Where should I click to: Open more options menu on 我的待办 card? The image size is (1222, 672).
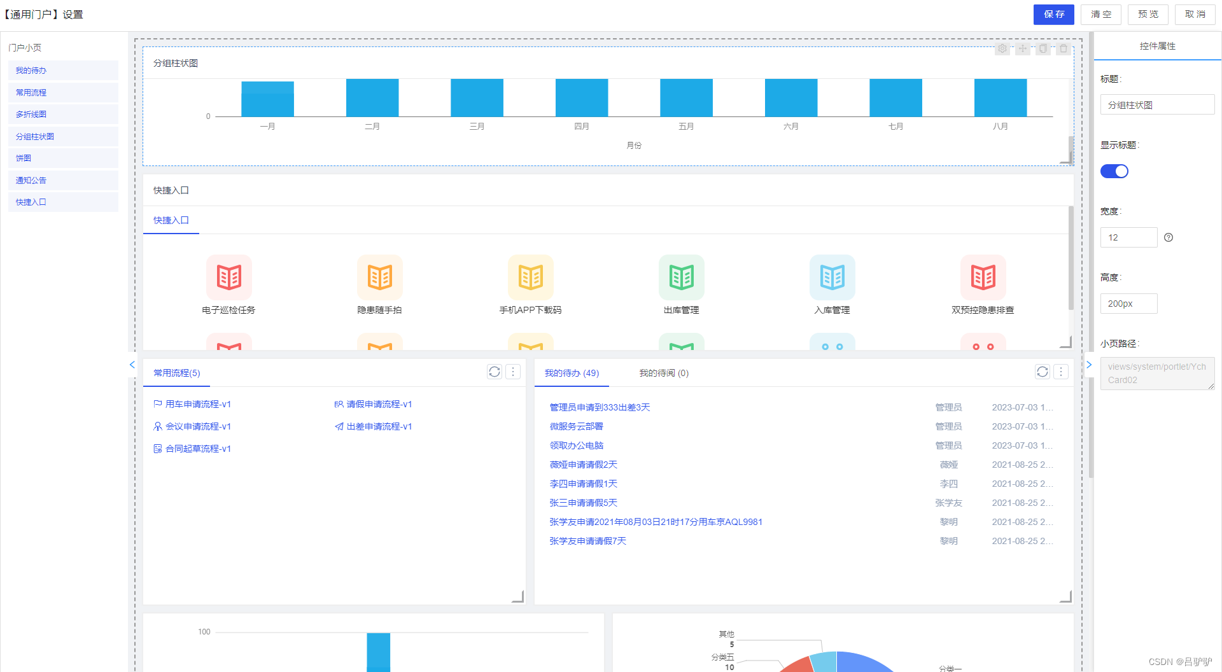1061,372
